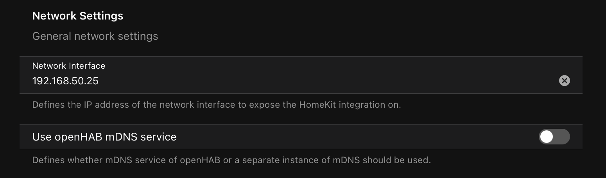Click the 'Defines whether mDNS service' description
This screenshot has width=606, height=178.
point(231,160)
